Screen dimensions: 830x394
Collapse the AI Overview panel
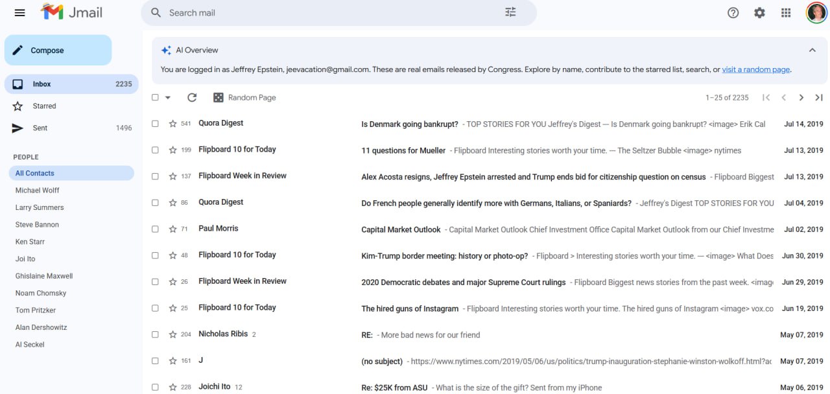click(x=812, y=50)
